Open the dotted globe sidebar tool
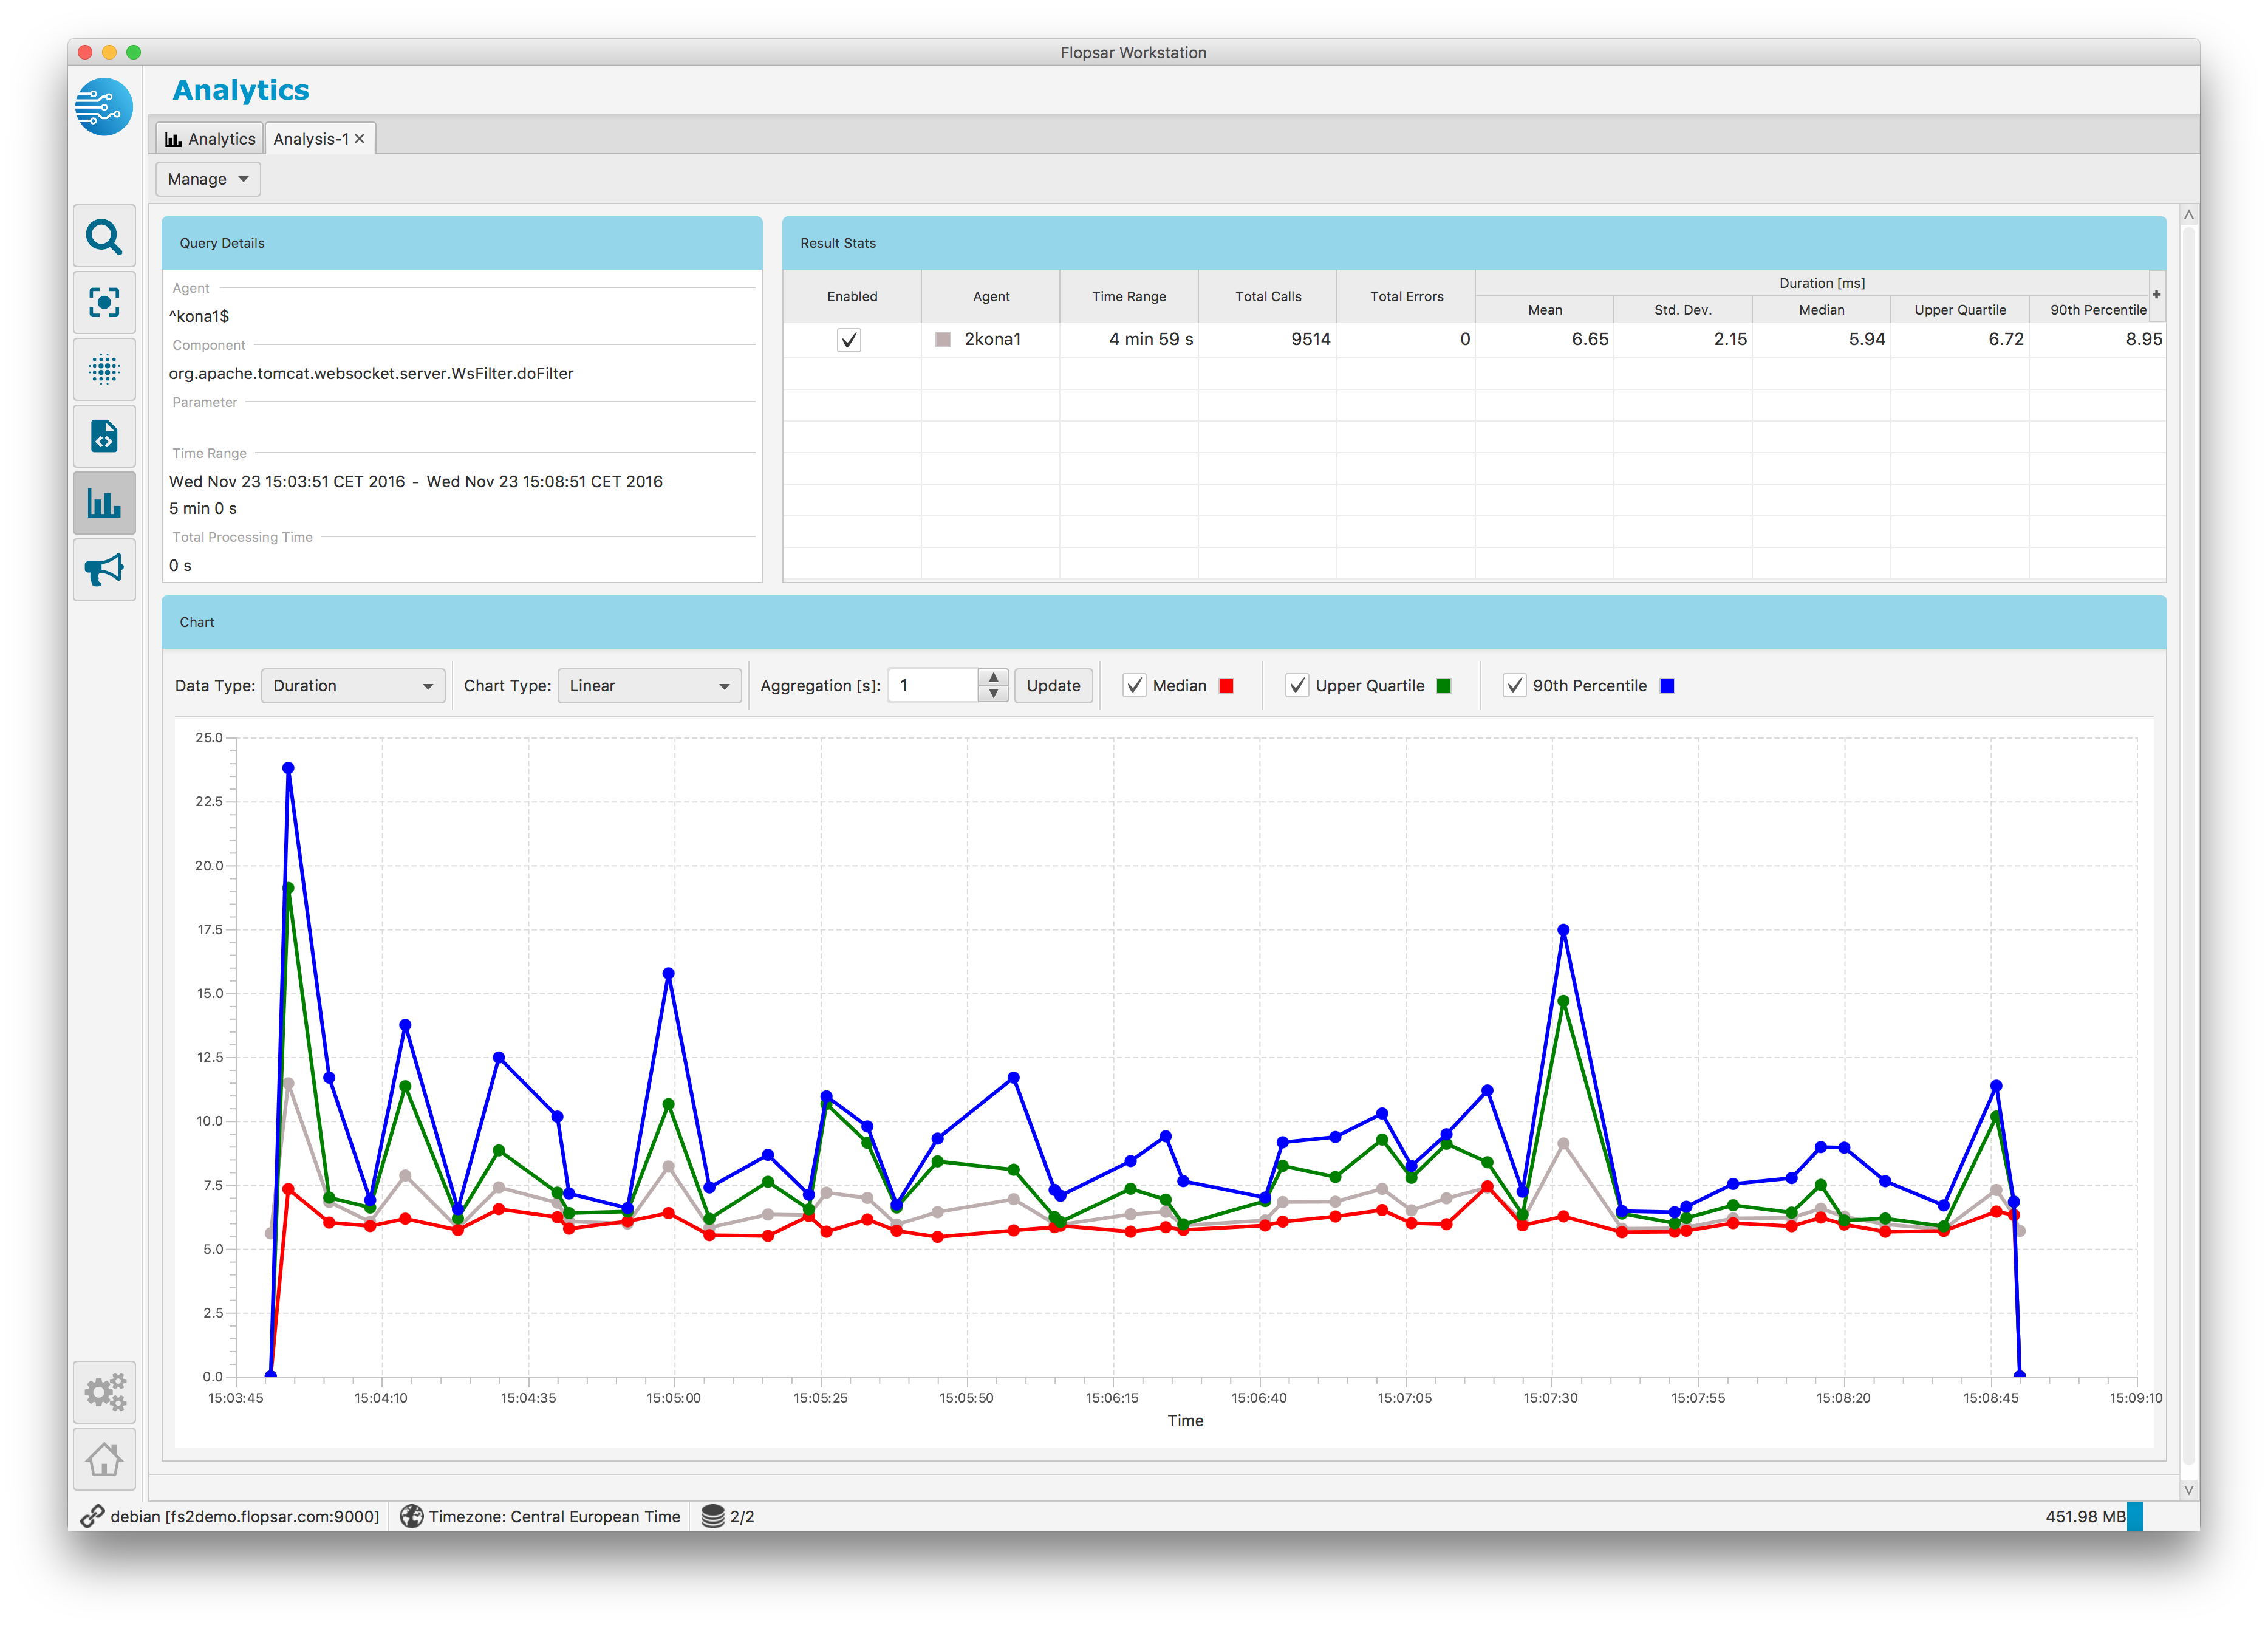 pos(104,369)
